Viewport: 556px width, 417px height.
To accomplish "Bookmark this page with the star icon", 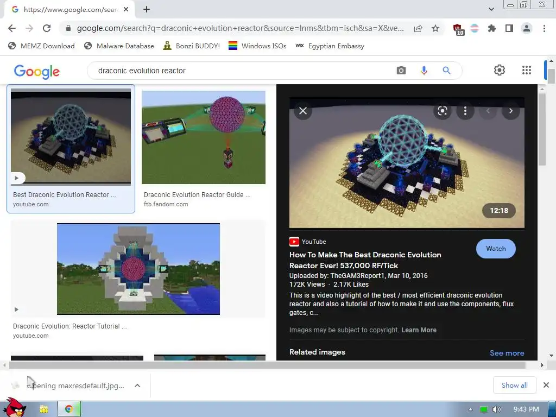I will 435,28.
